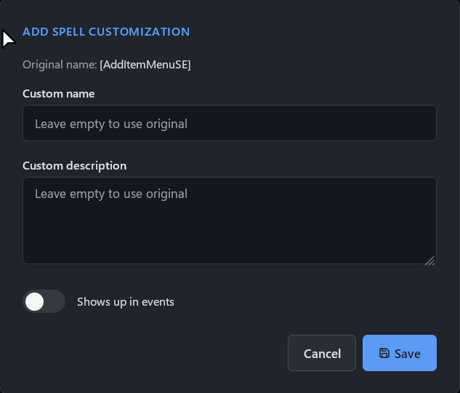Click the white knob of the events toggle
This screenshot has width=460, height=393.
[35, 301]
